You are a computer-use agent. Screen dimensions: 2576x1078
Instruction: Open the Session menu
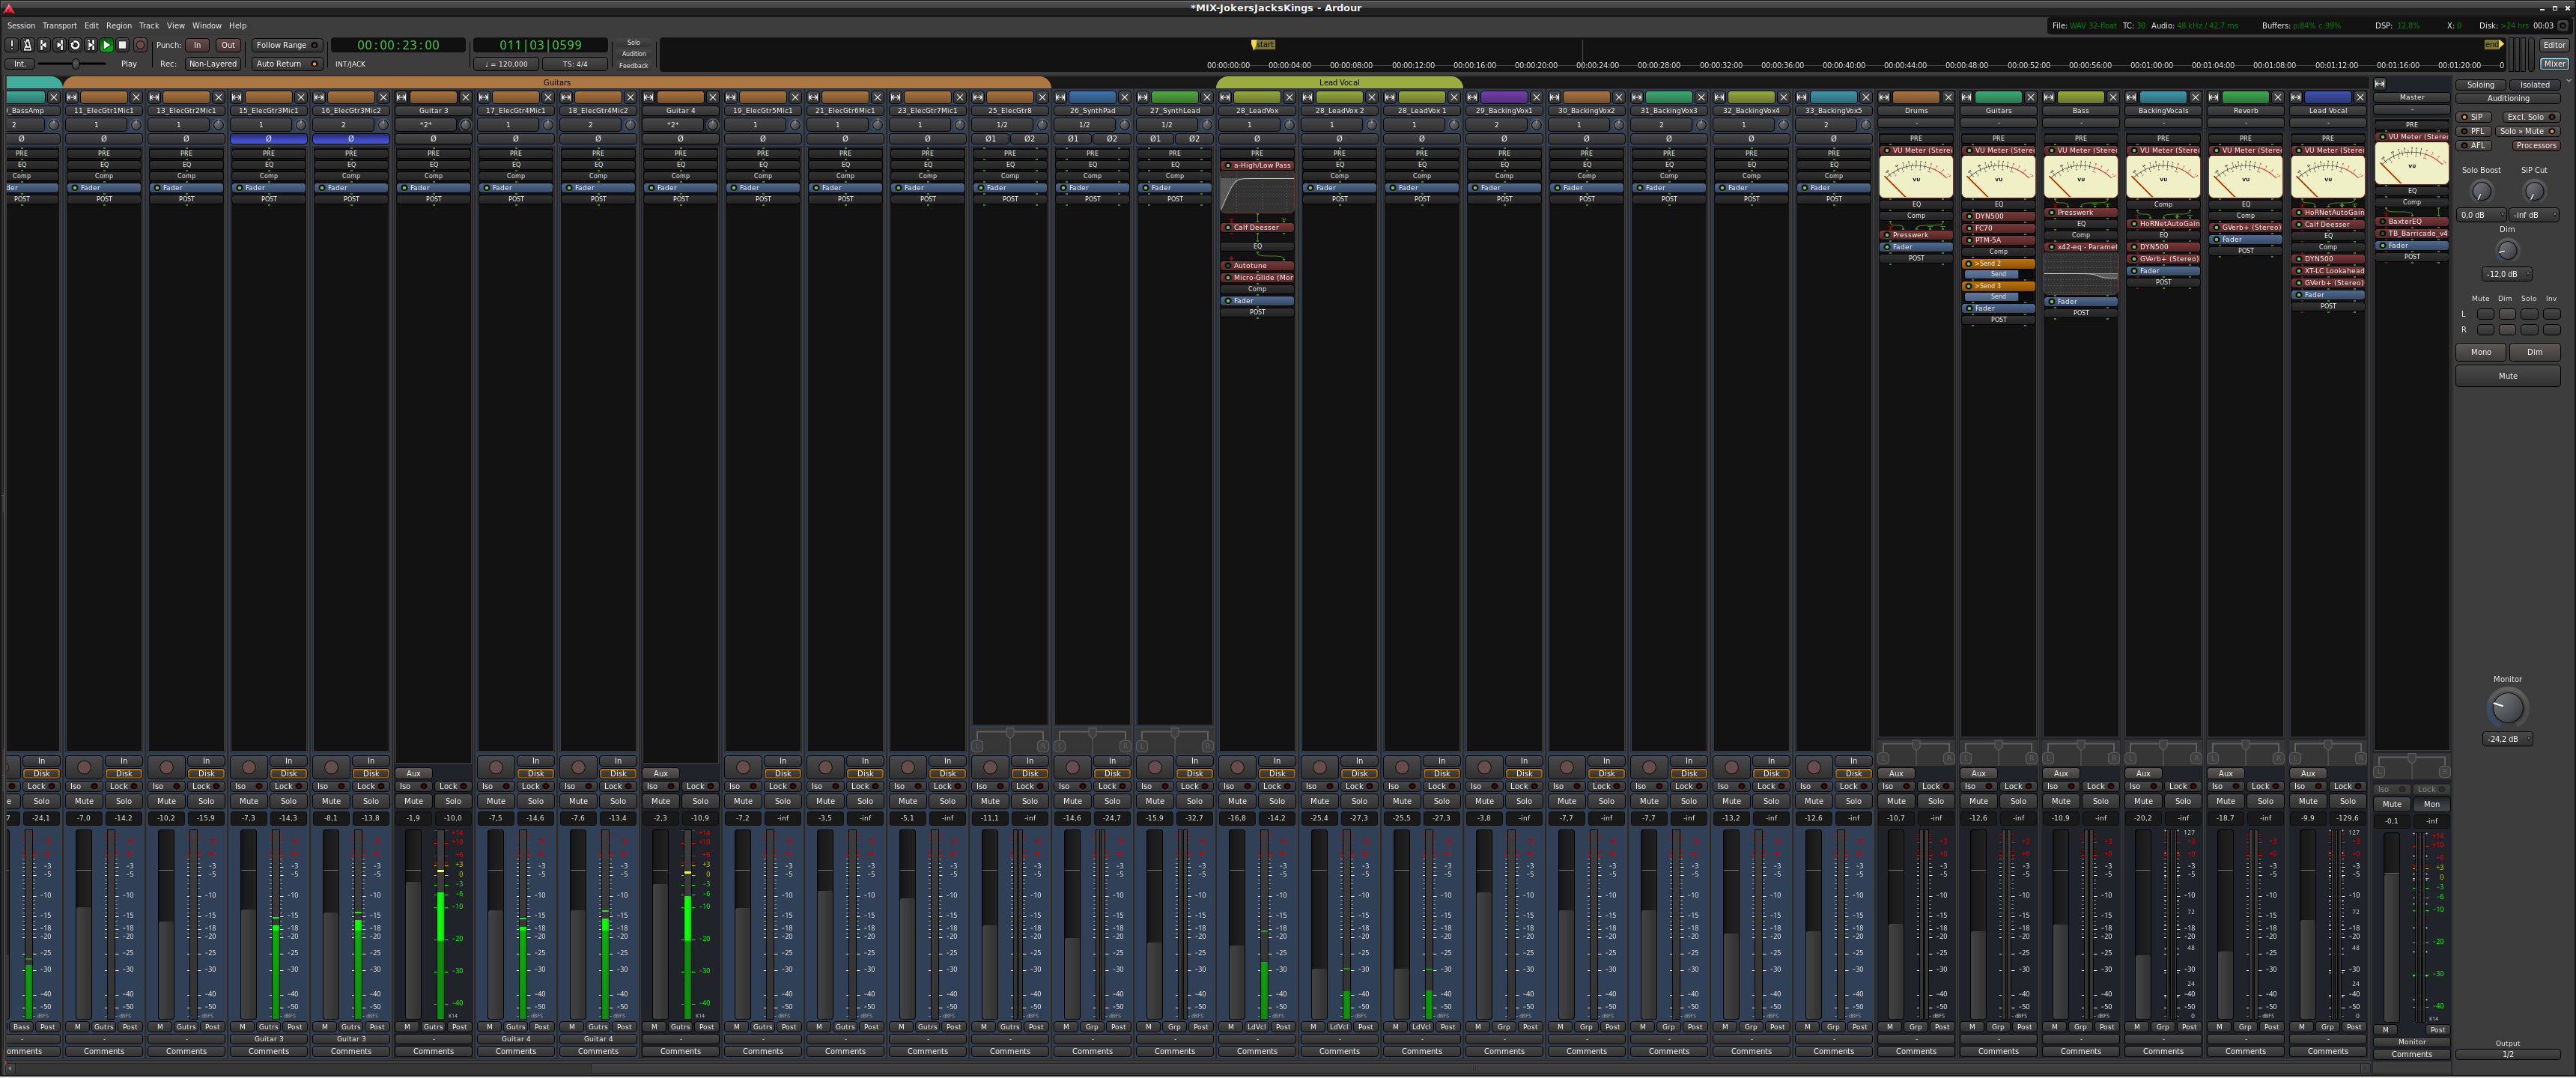pos(21,26)
